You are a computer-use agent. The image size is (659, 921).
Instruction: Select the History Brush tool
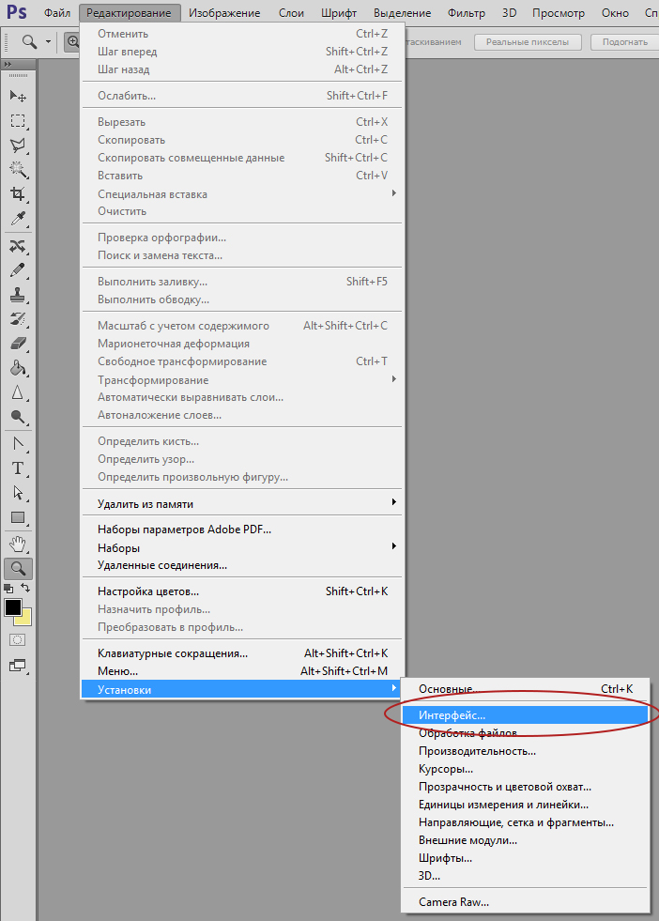[18, 319]
